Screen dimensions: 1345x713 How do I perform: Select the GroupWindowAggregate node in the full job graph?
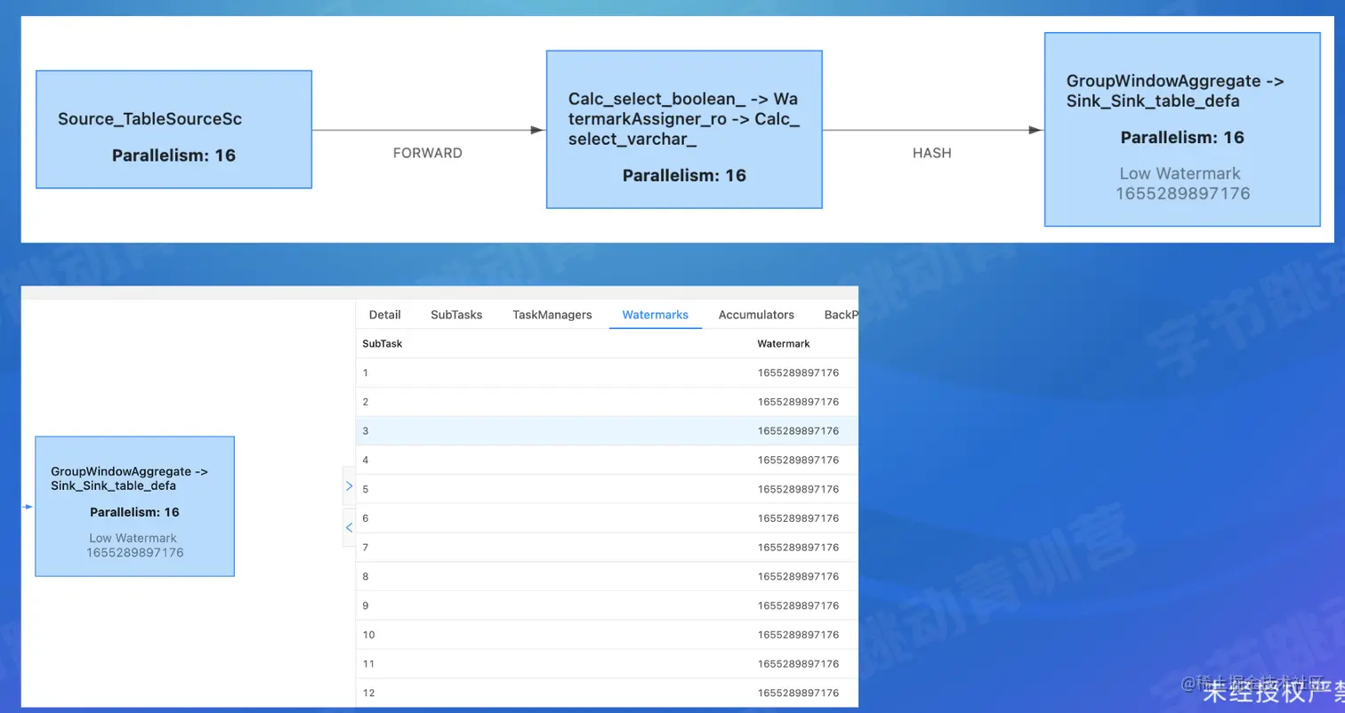(1182, 130)
